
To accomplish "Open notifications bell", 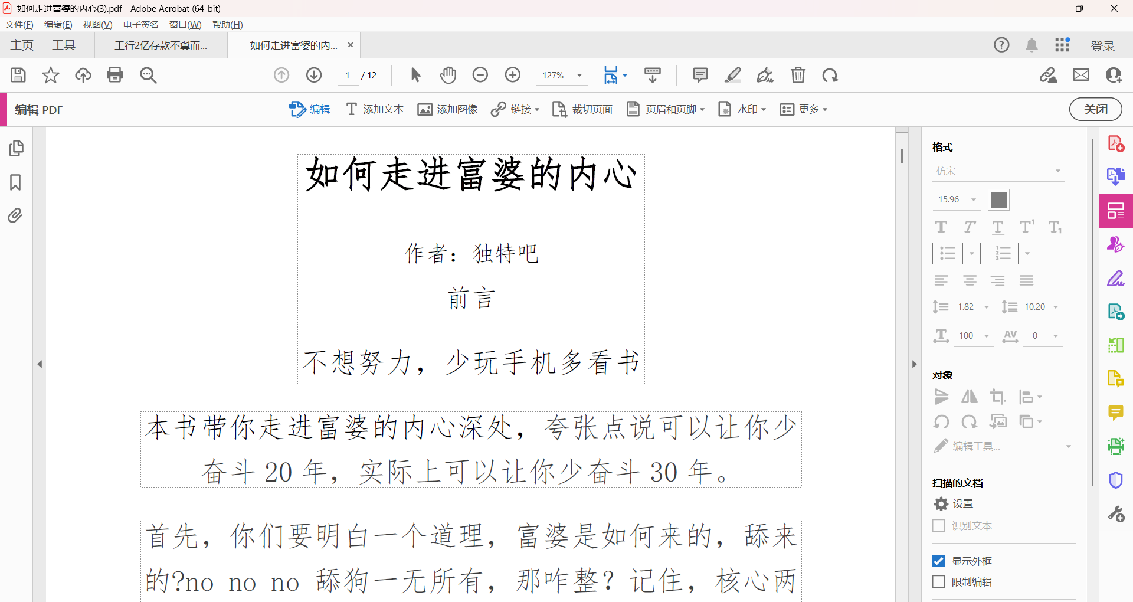I will (1032, 45).
